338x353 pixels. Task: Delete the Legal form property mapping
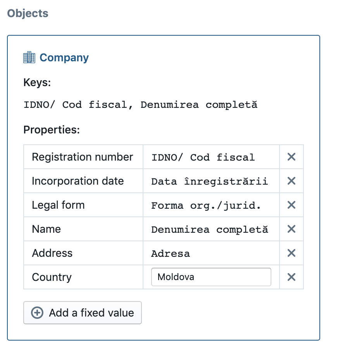[291, 205]
